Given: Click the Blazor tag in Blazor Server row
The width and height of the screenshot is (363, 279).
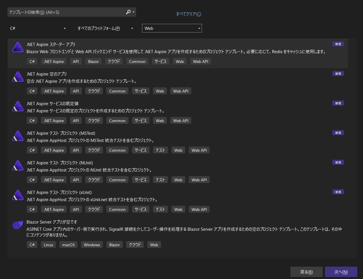Looking at the screenshot, I should (x=114, y=245).
